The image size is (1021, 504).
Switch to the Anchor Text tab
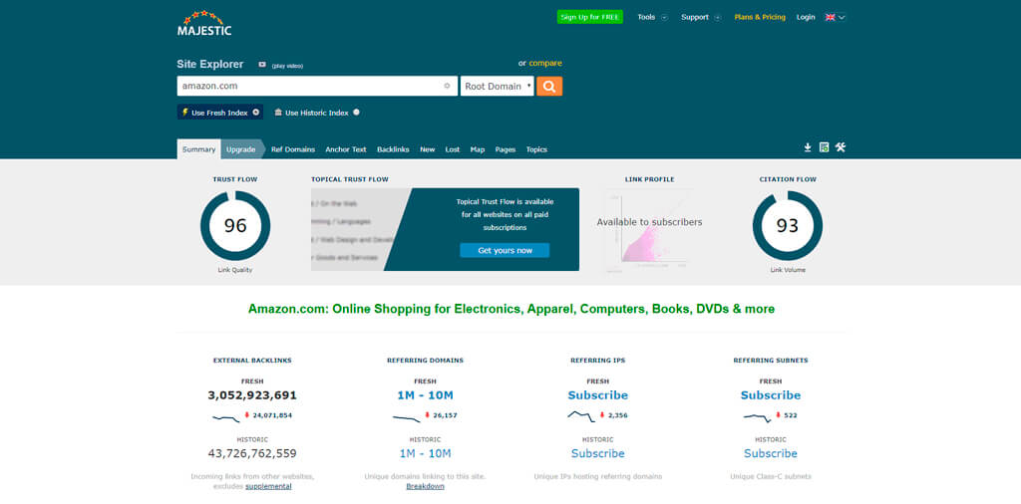(346, 149)
